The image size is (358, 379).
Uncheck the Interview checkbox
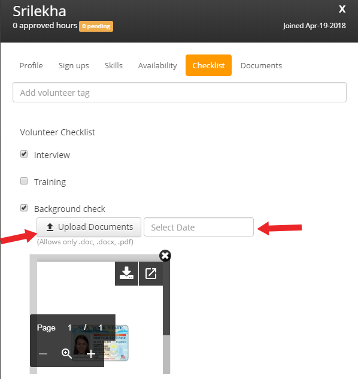(24, 154)
